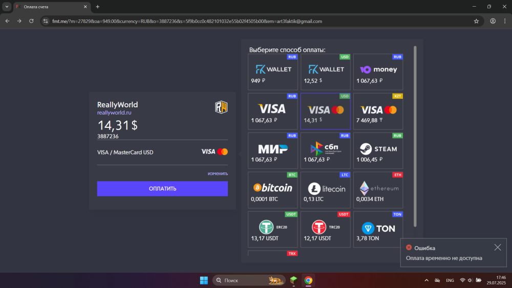Viewport: 512px width, 288px height.
Task: Pay with Bitcoin 0,0001 BTC
Action: coord(273,190)
